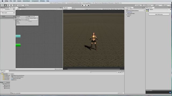172x96 pixels.
Task: Toggle Auto Live Link button
Action: [59, 9]
